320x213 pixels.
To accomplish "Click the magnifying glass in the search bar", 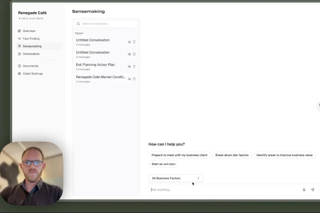I will point(78,24).
